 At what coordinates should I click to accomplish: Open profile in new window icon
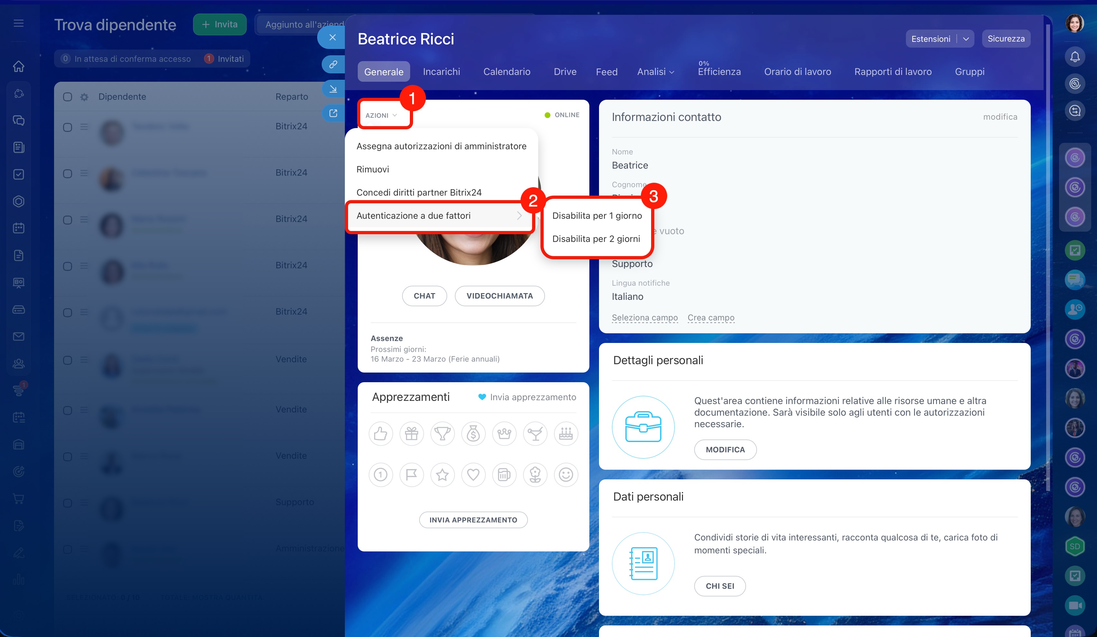coord(333,113)
